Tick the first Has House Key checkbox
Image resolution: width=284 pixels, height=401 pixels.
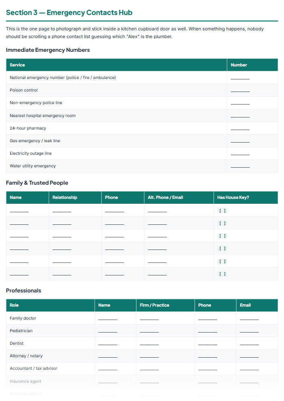click(x=222, y=211)
